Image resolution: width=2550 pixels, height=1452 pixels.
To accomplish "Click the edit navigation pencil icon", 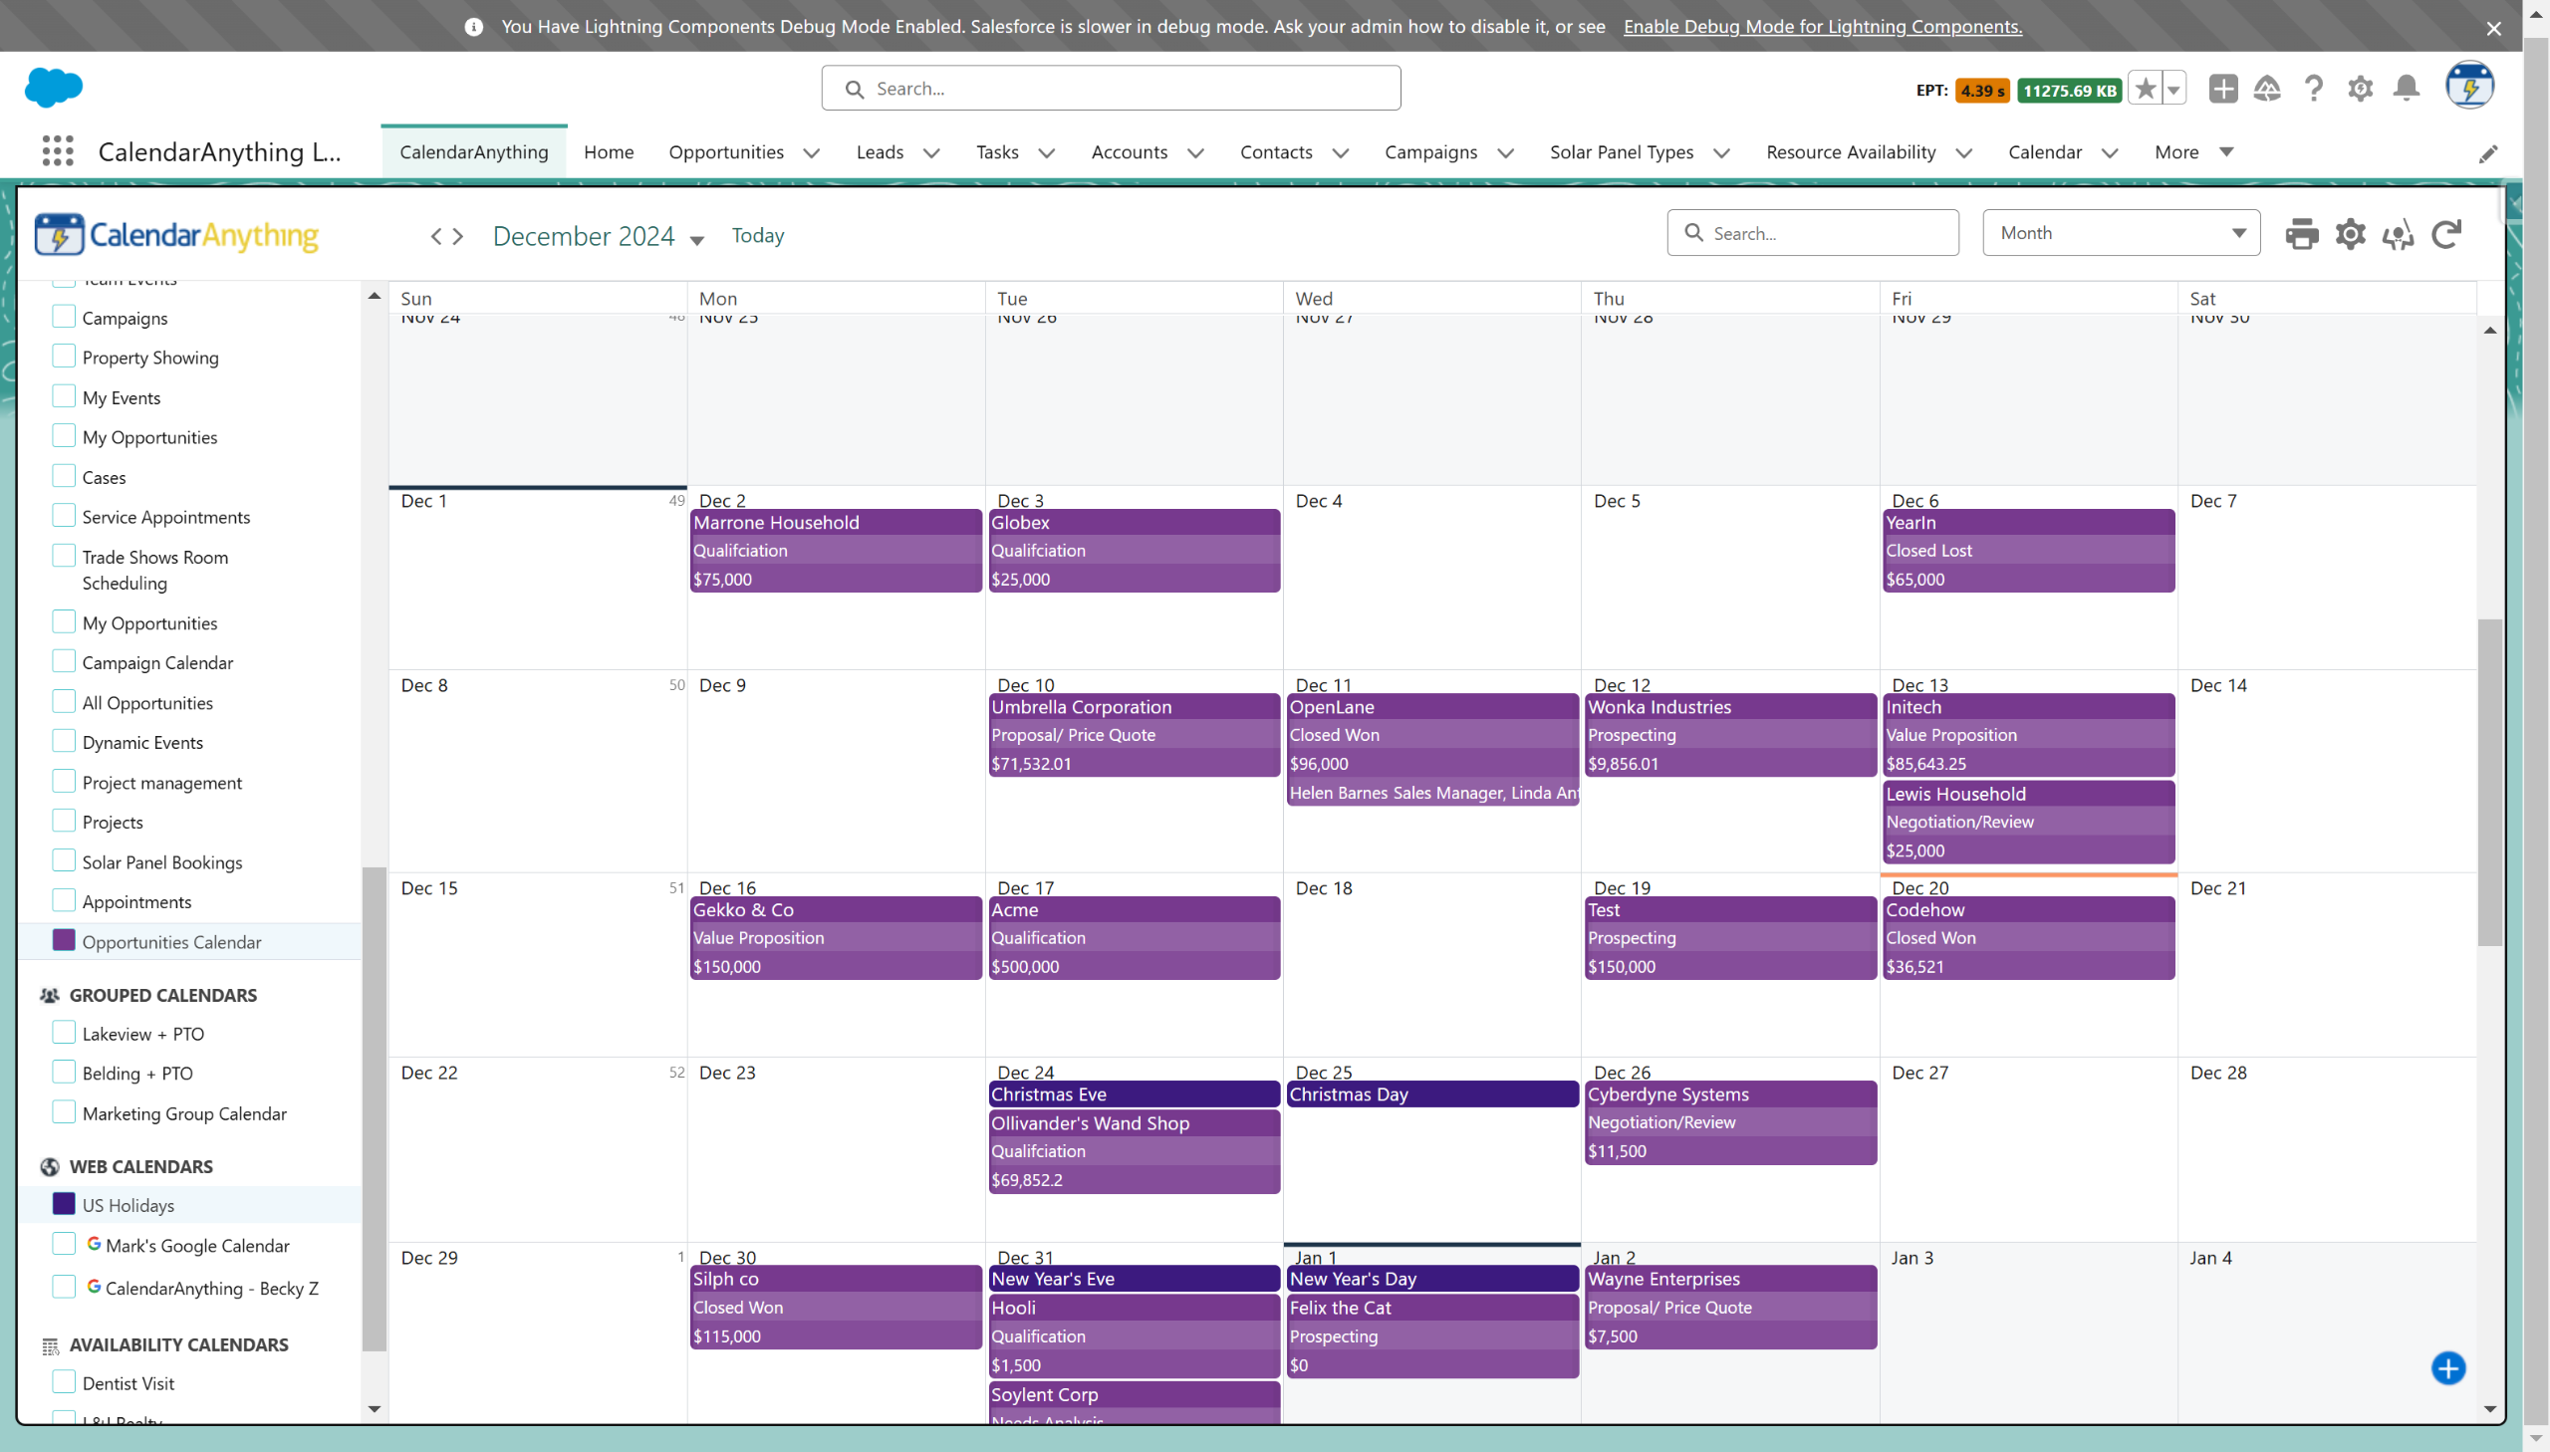I will pyautogui.click(x=2488, y=153).
